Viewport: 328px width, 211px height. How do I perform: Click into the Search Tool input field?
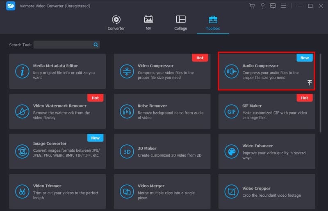[x=63, y=45]
